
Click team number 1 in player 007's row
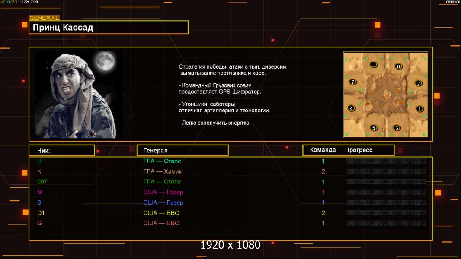(x=323, y=182)
